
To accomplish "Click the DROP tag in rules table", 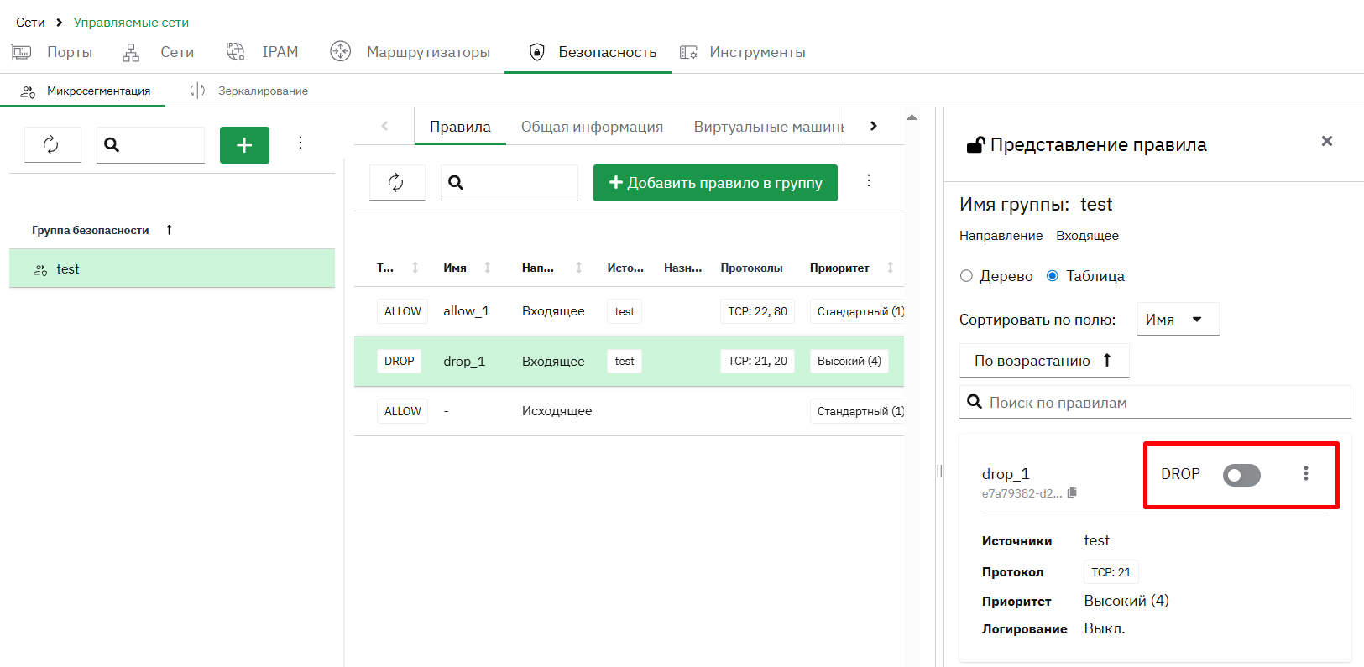I will [x=399, y=361].
